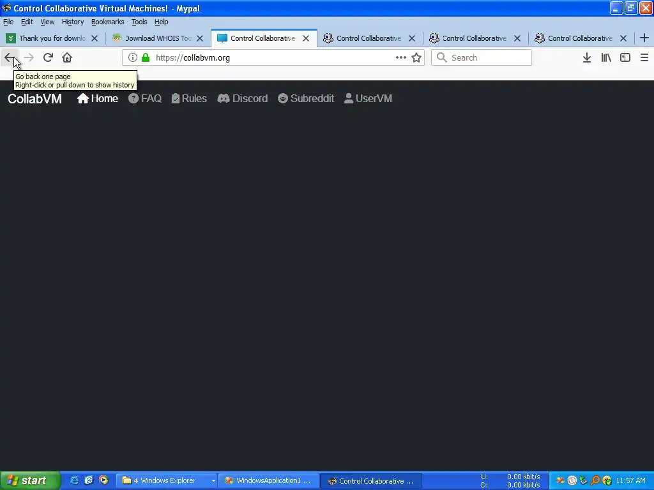Show site information via the circled-i icon
The image size is (654, 490).
point(133,57)
